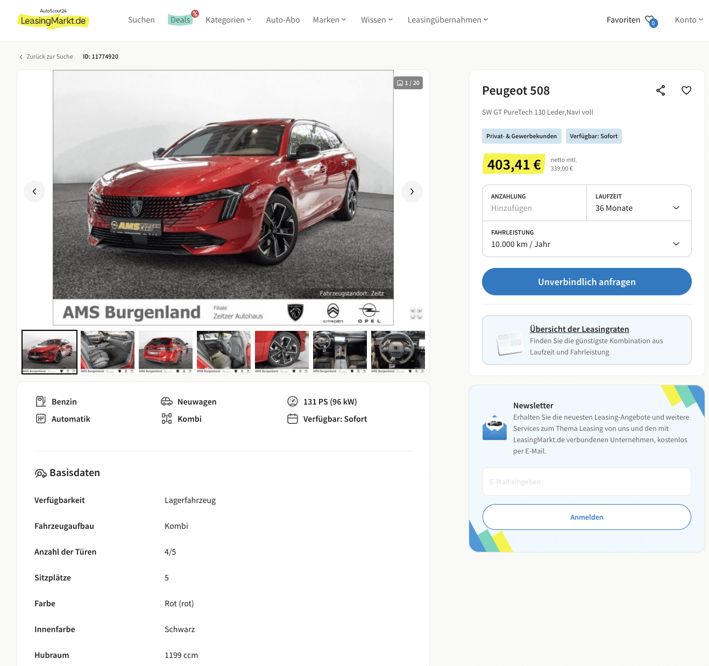Click the 1199 ccm Hubraum value
The height and width of the screenshot is (666, 709).
(x=181, y=655)
